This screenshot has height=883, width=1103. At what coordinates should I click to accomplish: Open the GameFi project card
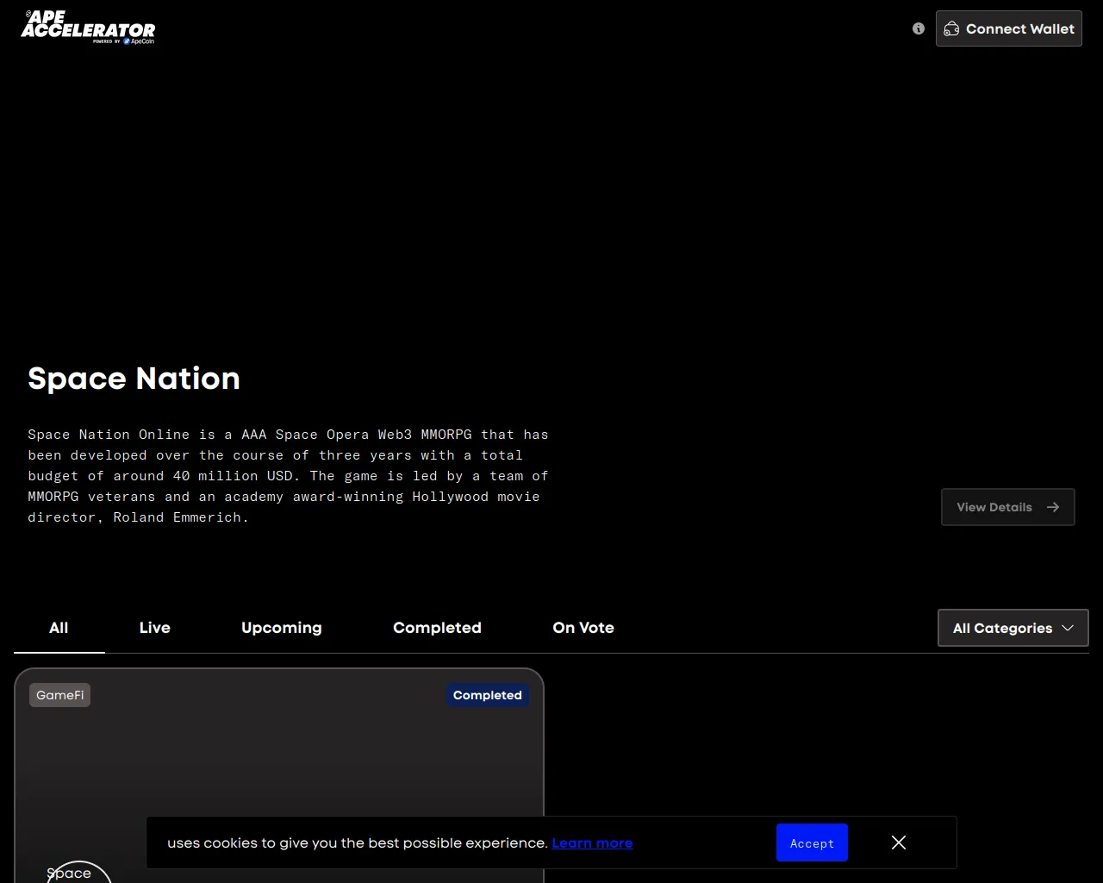pos(278,759)
